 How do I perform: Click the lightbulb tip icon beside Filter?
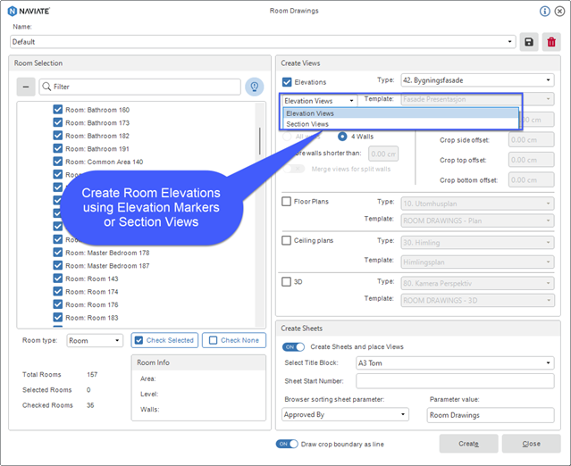pyautogui.click(x=254, y=87)
